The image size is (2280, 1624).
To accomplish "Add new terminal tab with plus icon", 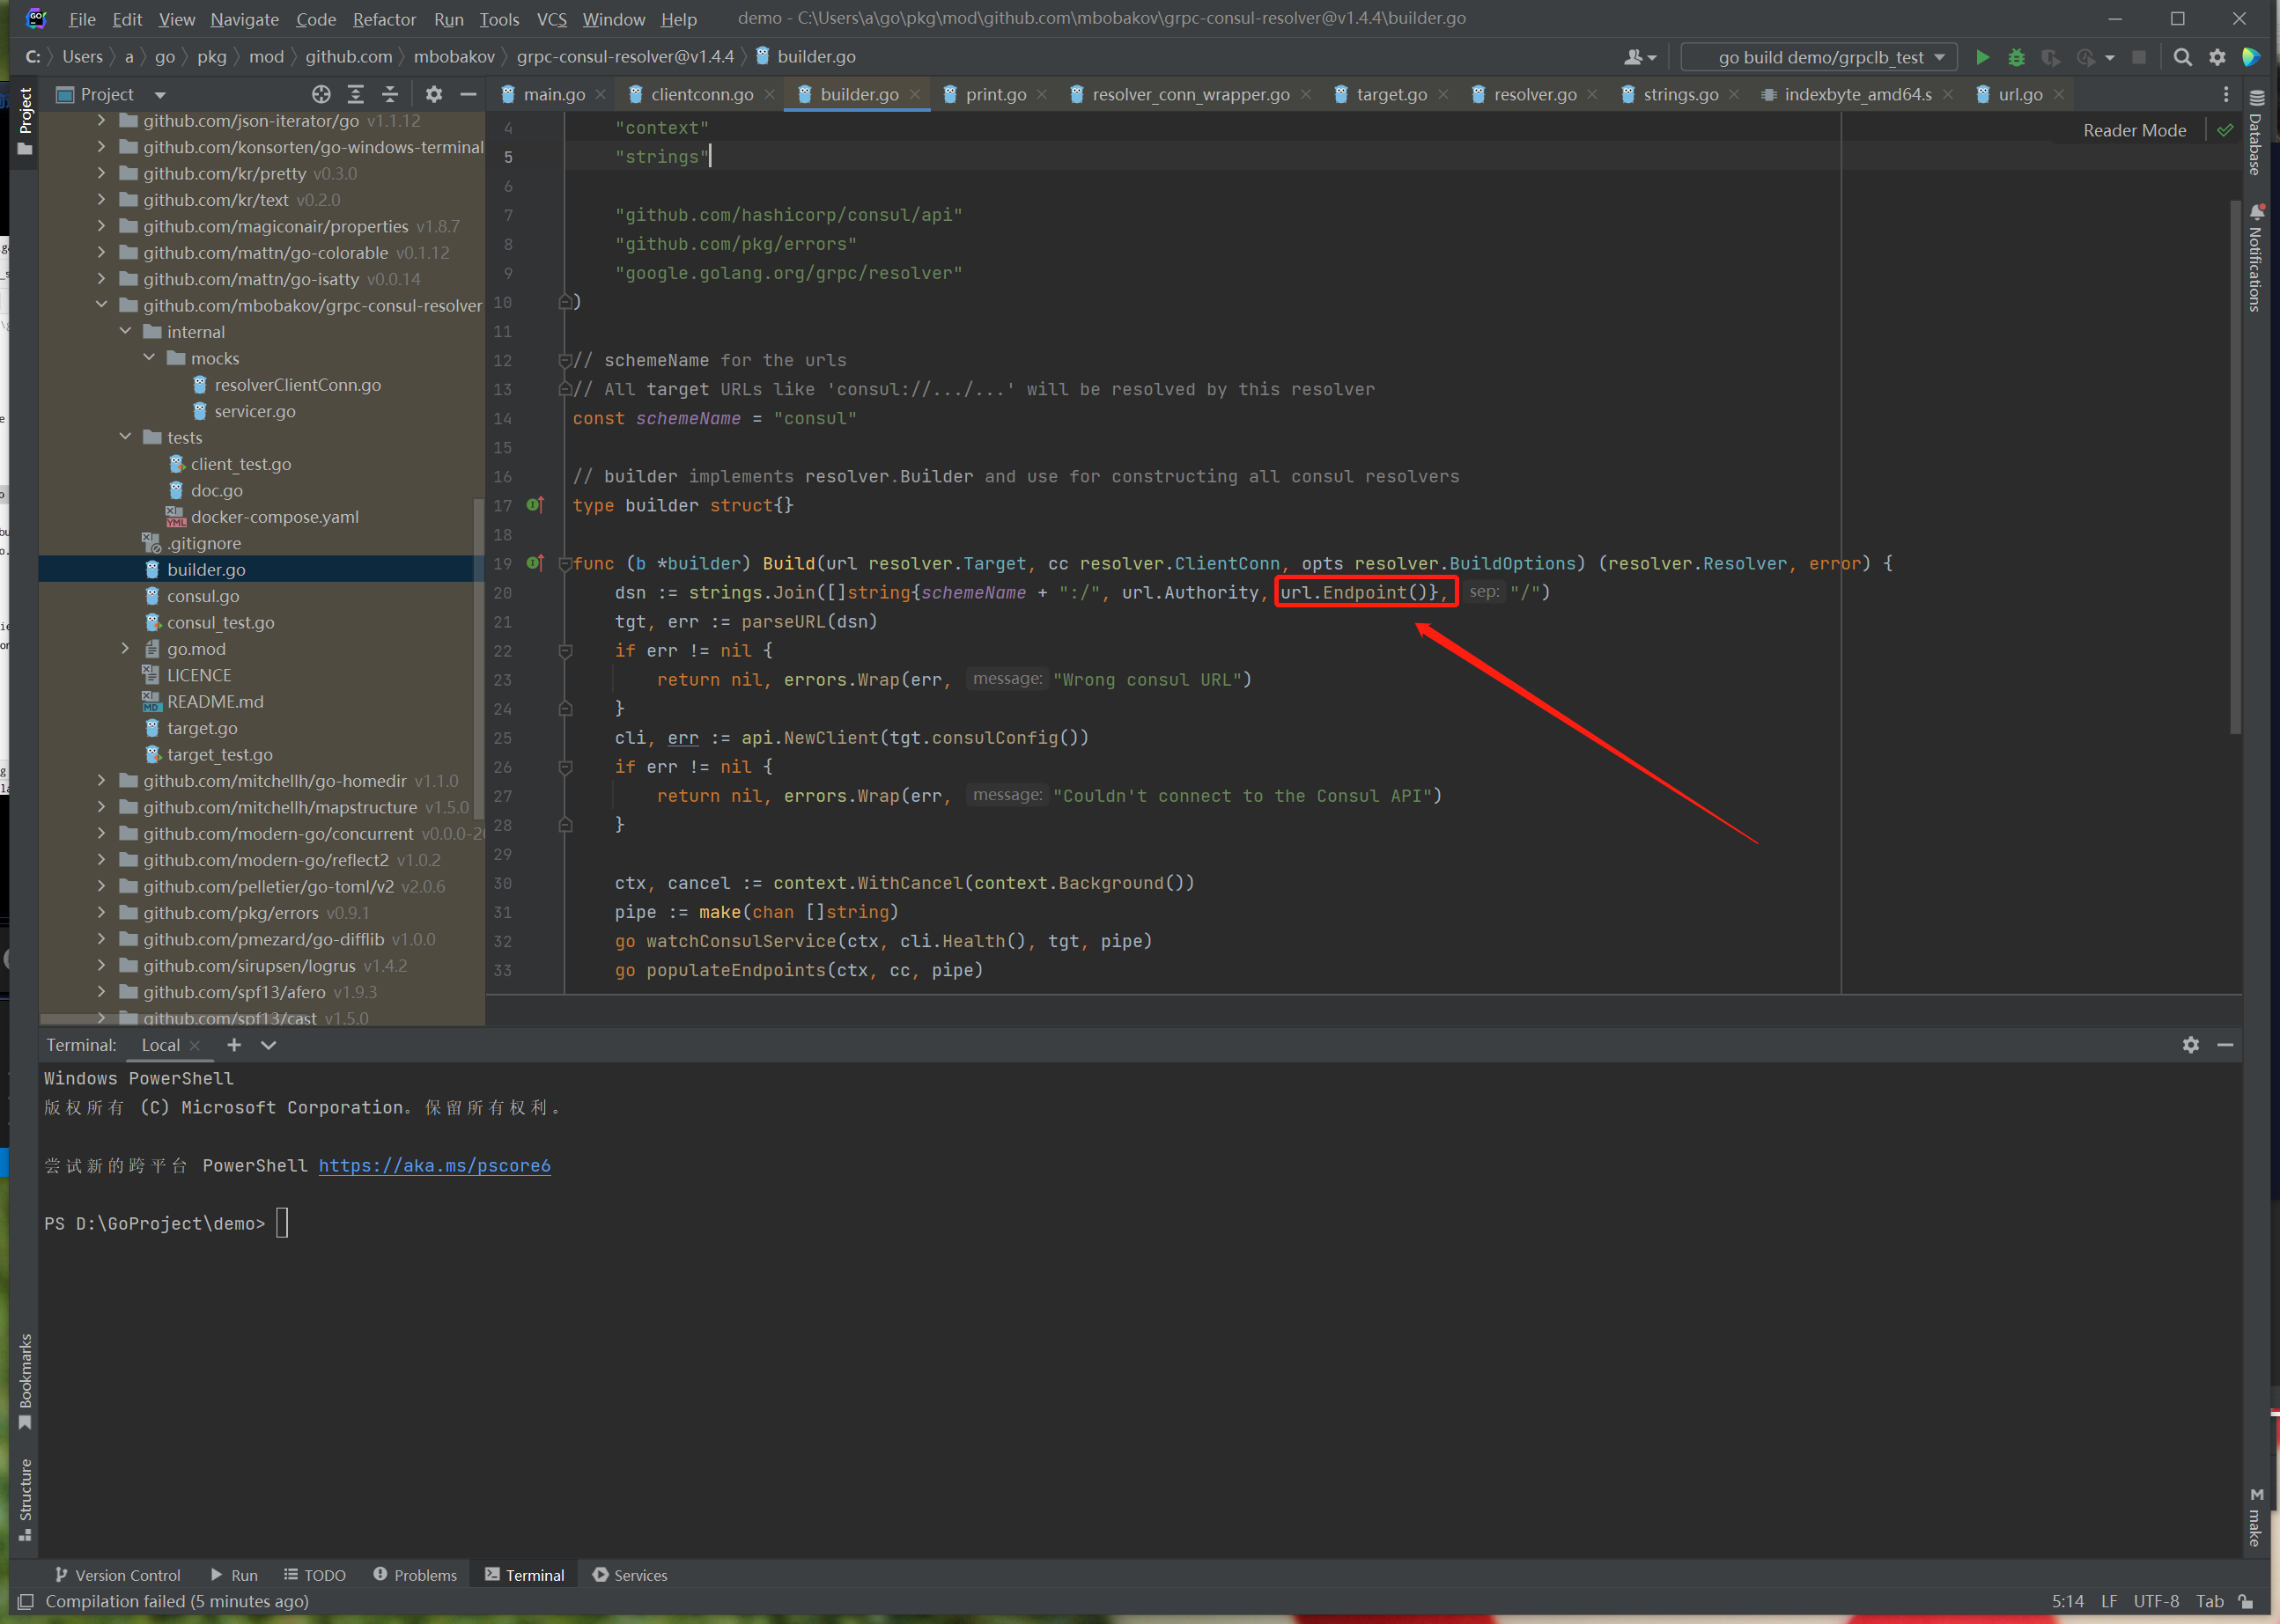I will point(234,1045).
